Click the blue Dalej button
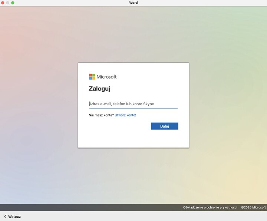The image size is (267, 221). [x=165, y=126]
